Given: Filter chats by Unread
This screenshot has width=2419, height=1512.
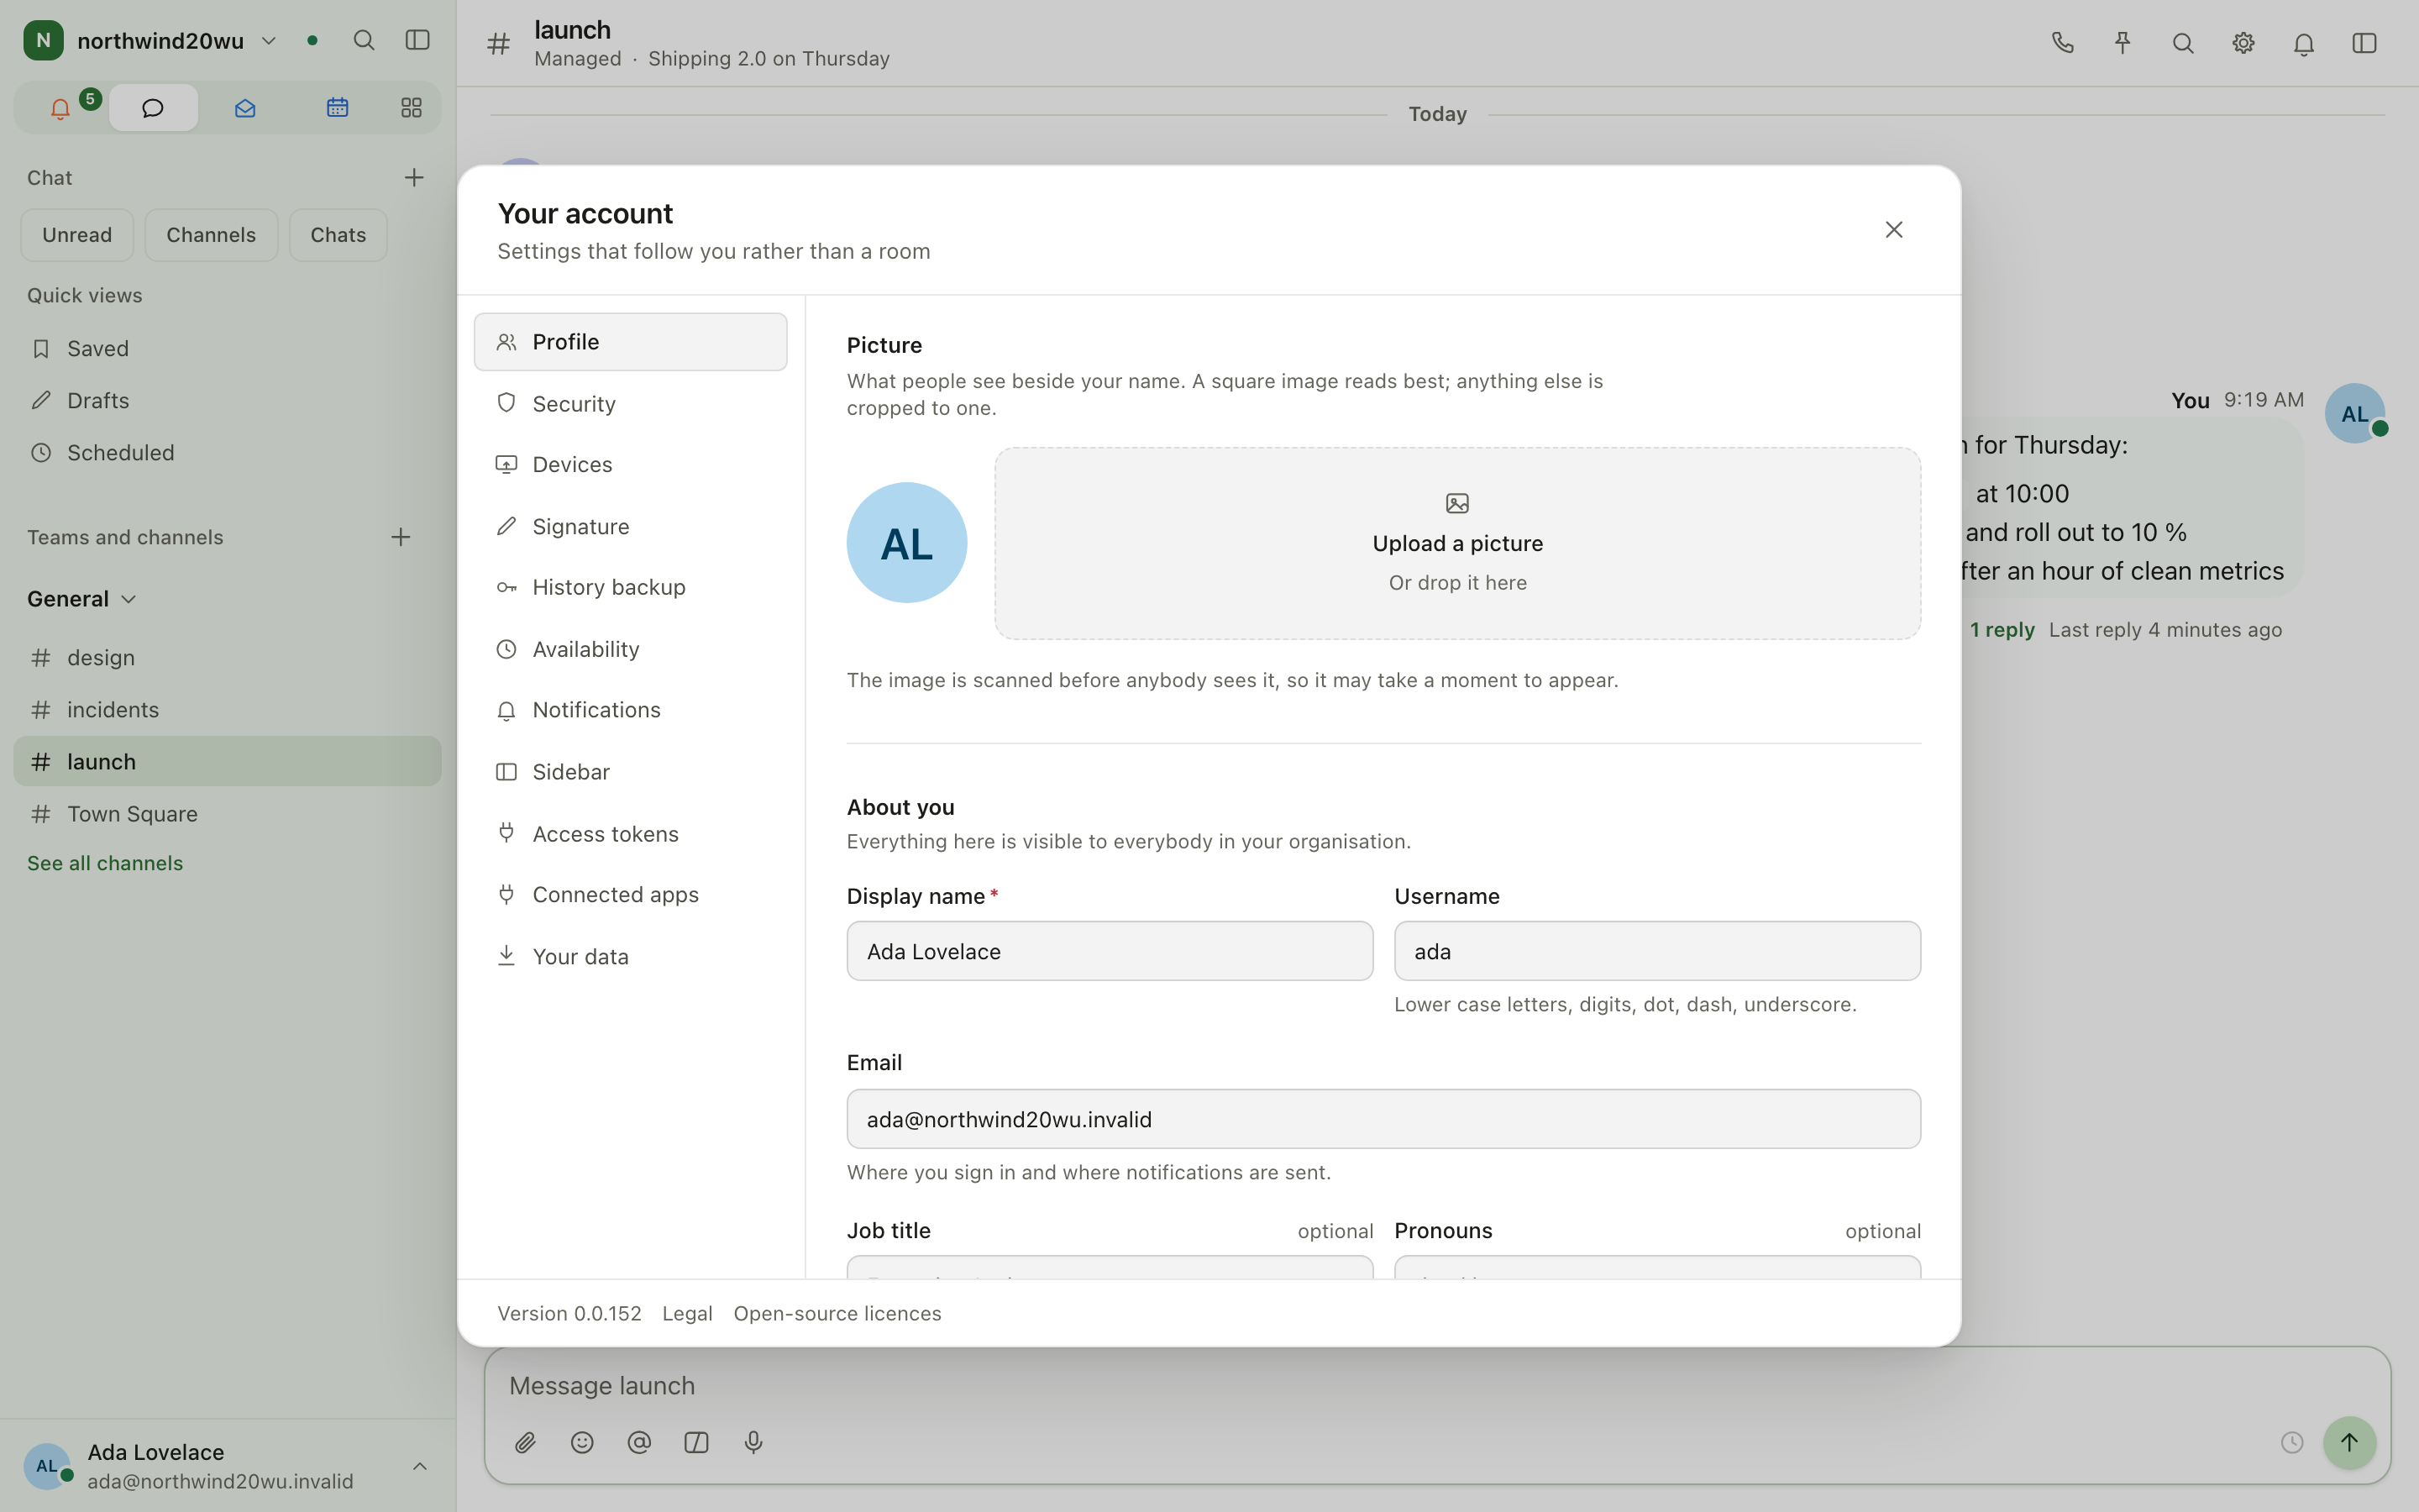Looking at the screenshot, I should tap(77, 235).
